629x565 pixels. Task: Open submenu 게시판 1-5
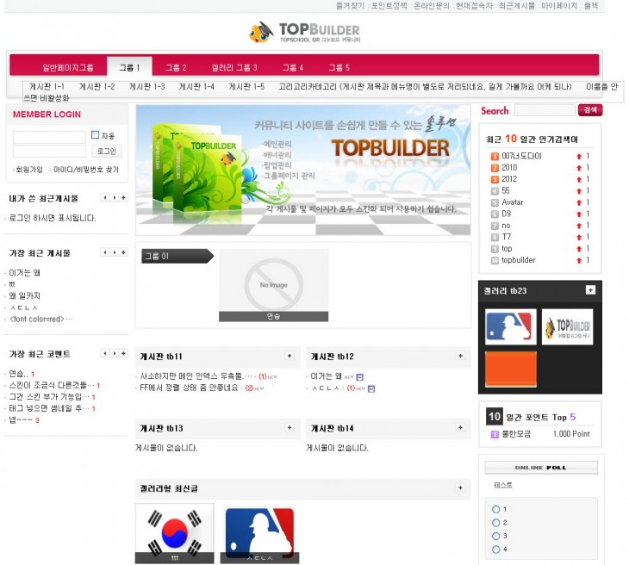[x=246, y=87]
